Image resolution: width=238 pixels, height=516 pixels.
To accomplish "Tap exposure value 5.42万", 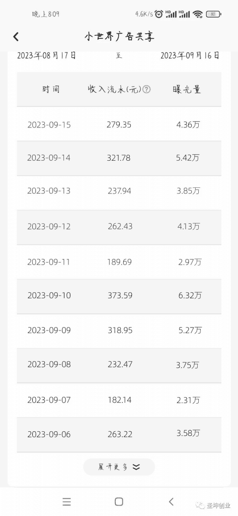I will click(x=188, y=158).
